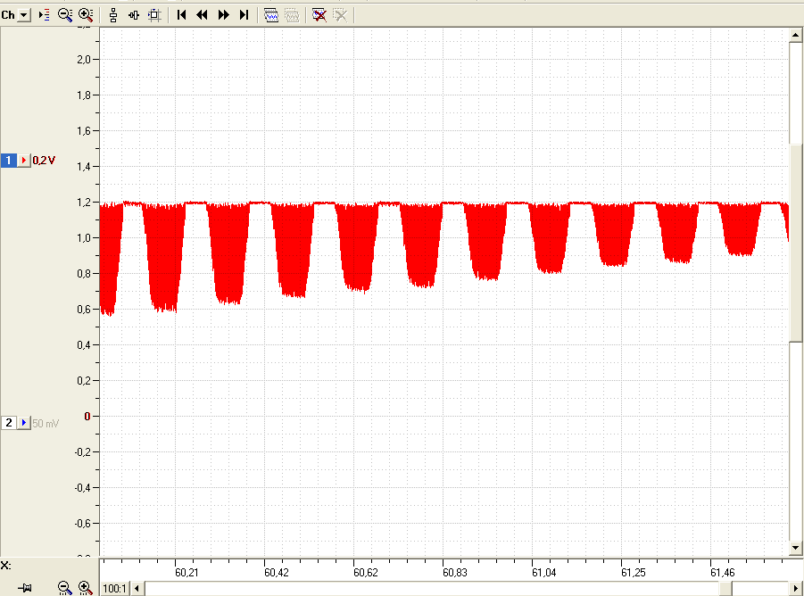Open the Ch channel dropdown arrow
The image size is (804, 596).
point(24,15)
